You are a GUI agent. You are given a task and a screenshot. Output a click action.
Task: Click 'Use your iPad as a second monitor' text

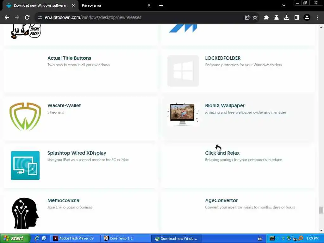88,160
